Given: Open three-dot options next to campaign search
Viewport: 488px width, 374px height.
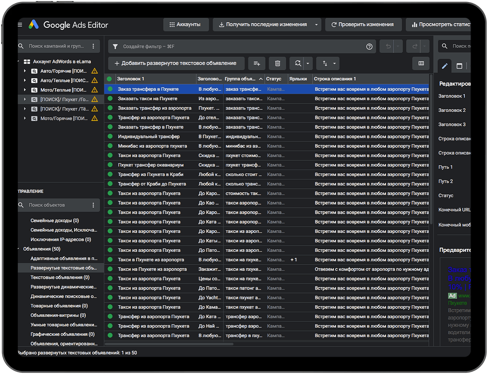Looking at the screenshot, I should click(x=93, y=46).
